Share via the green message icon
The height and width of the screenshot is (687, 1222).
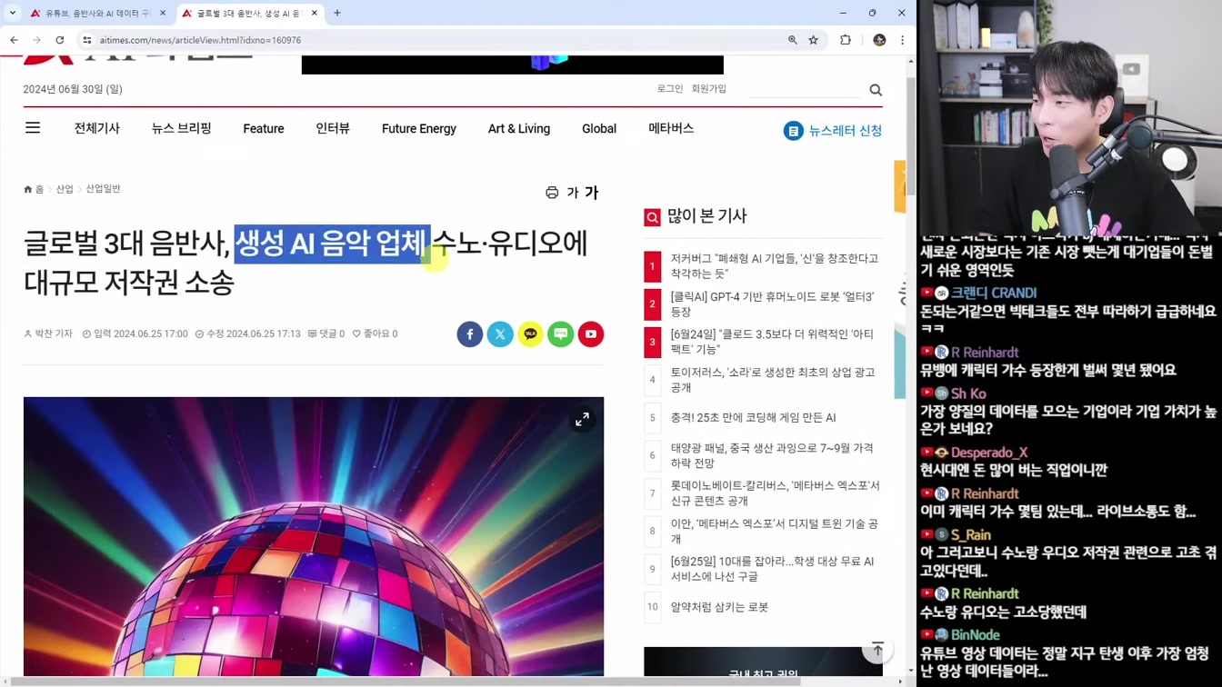click(561, 334)
